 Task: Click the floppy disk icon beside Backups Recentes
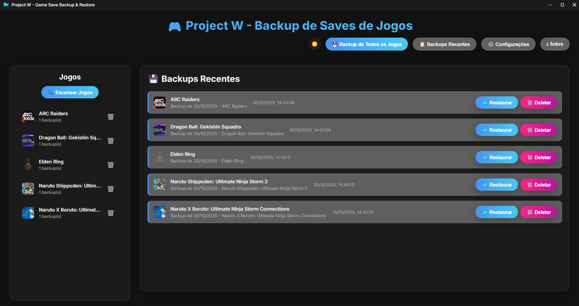pos(154,79)
